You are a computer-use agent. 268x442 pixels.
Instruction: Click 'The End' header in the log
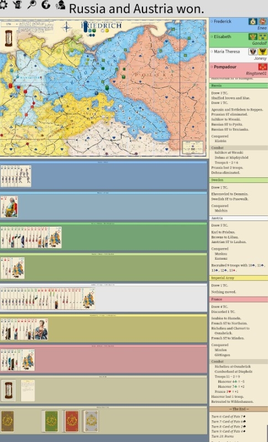click(238, 409)
